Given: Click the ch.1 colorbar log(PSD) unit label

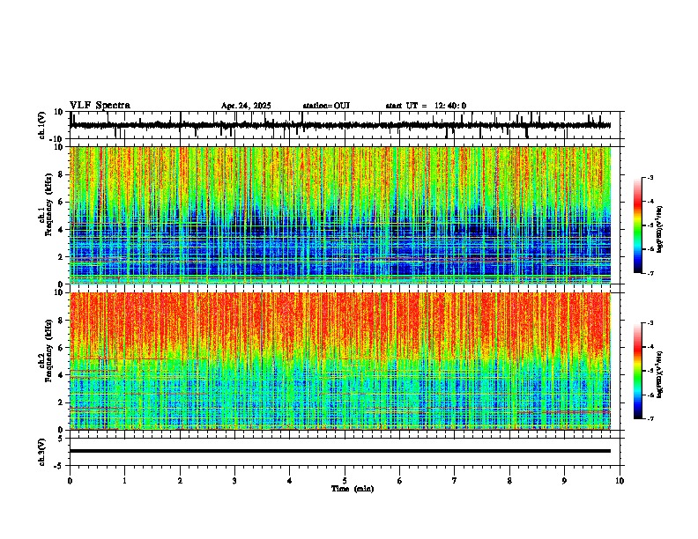Looking at the screenshot, I should pos(660,229).
